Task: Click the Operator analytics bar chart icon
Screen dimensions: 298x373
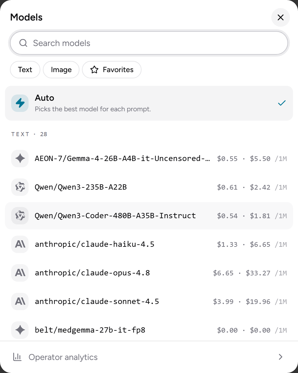Action: [17, 357]
